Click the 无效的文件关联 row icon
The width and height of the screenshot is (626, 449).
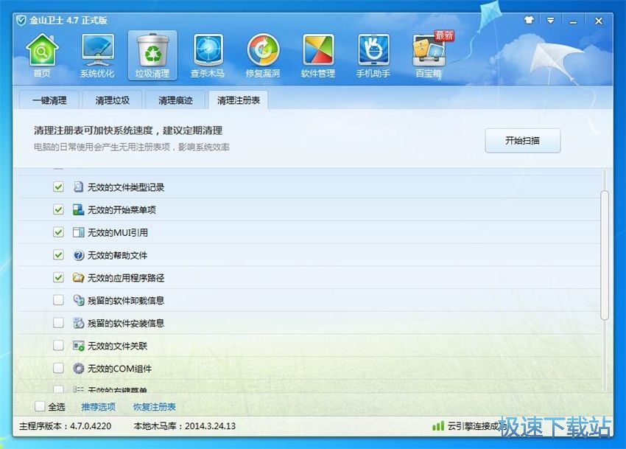click(x=78, y=346)
